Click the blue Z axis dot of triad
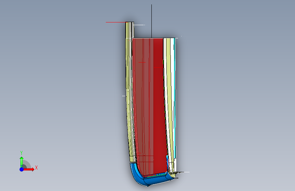Image resolution: width=295 pixels, height=191 pixels. point(21,169)
